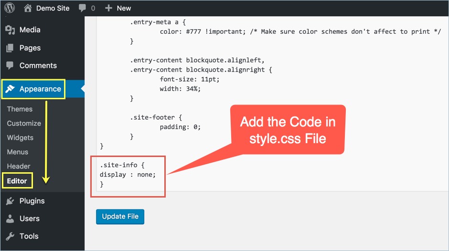Screen dimensions: 449x251
Task: Go to Widgets under Appearance
Action: (21, 137)
